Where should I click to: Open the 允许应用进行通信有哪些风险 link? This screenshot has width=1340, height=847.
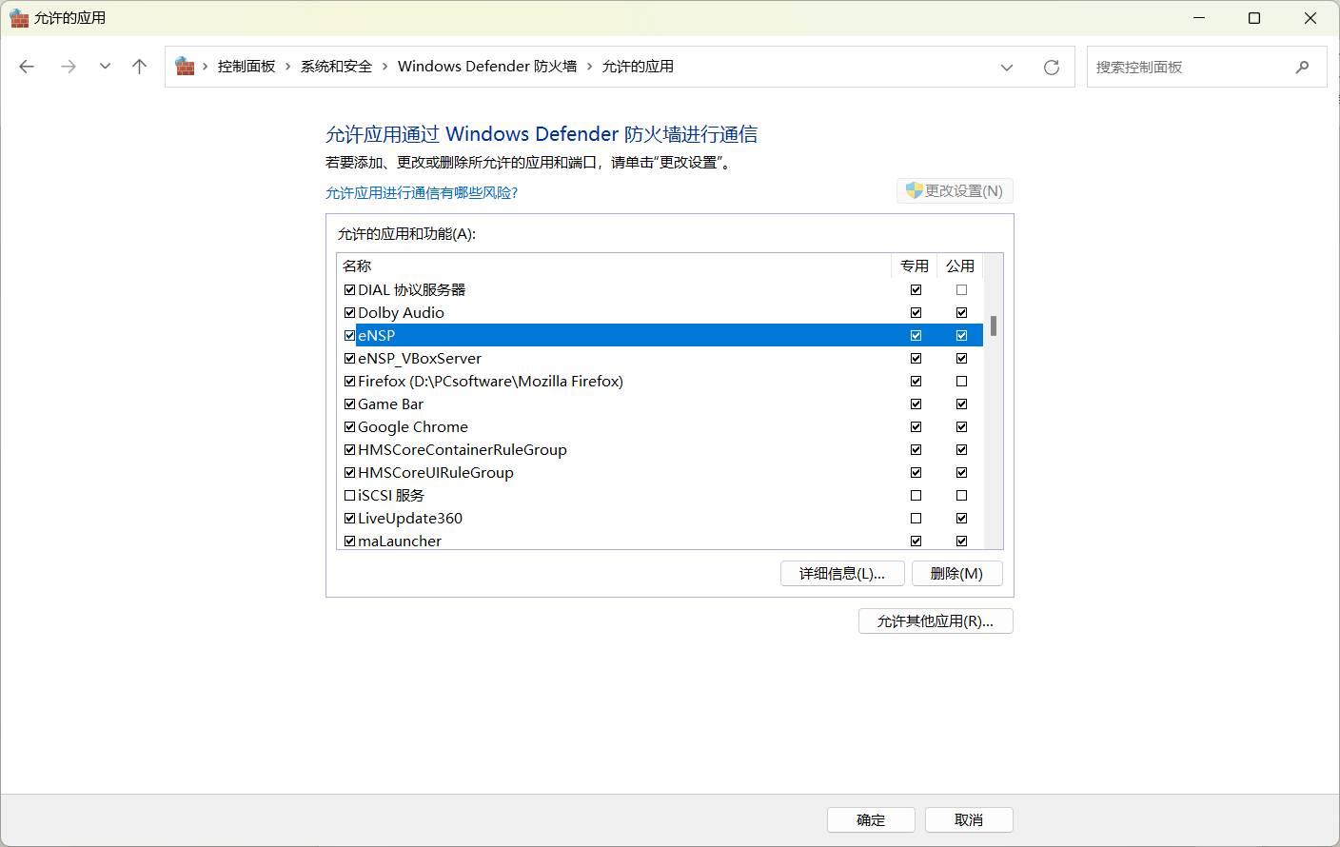pos(422,192)
